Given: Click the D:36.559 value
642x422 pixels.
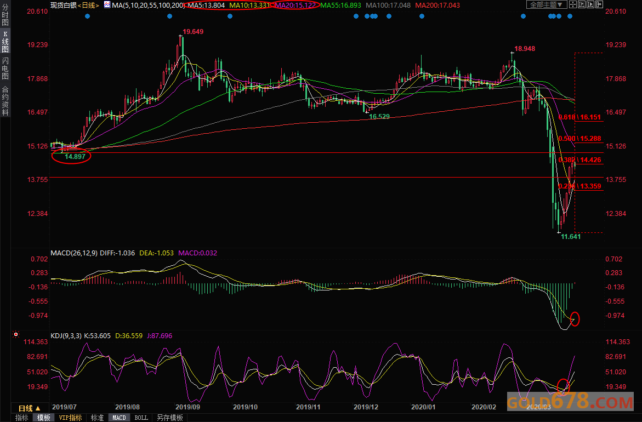Looking at the screenshot, I should tap(128, 335).
